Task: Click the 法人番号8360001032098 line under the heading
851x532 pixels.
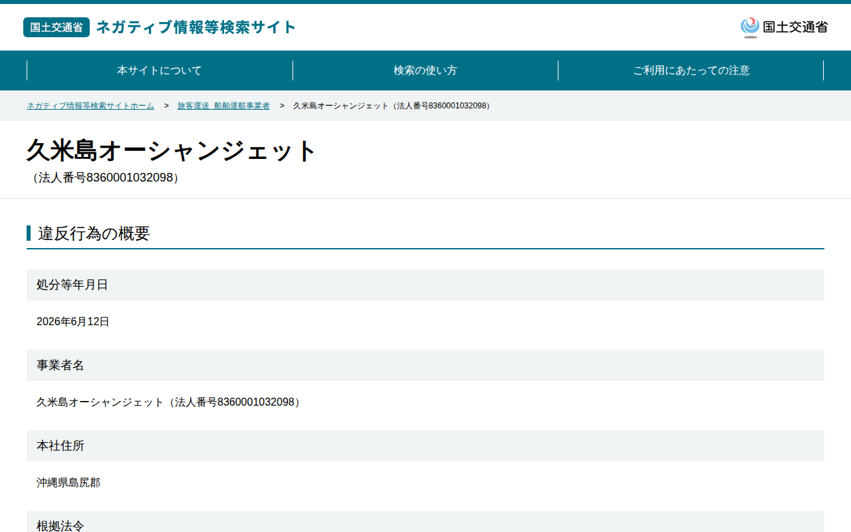Action: [106, 178]
